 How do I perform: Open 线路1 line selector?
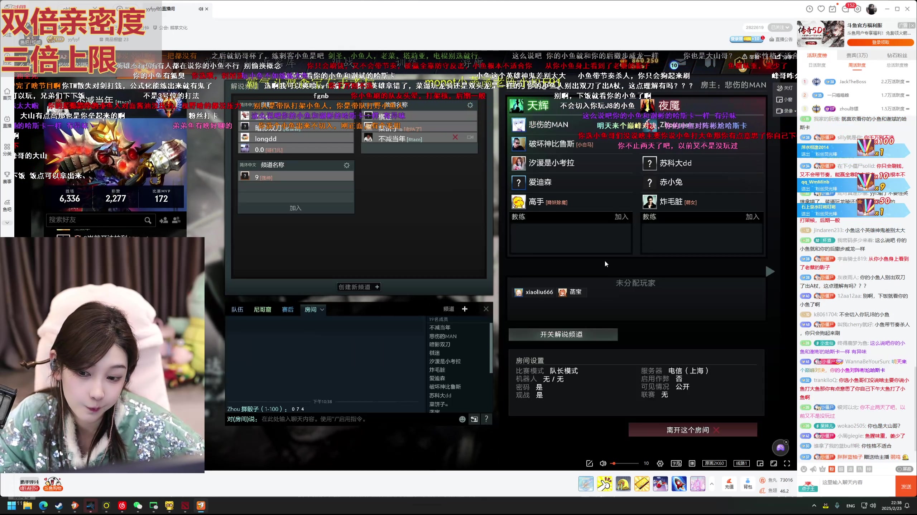[741, 463]
